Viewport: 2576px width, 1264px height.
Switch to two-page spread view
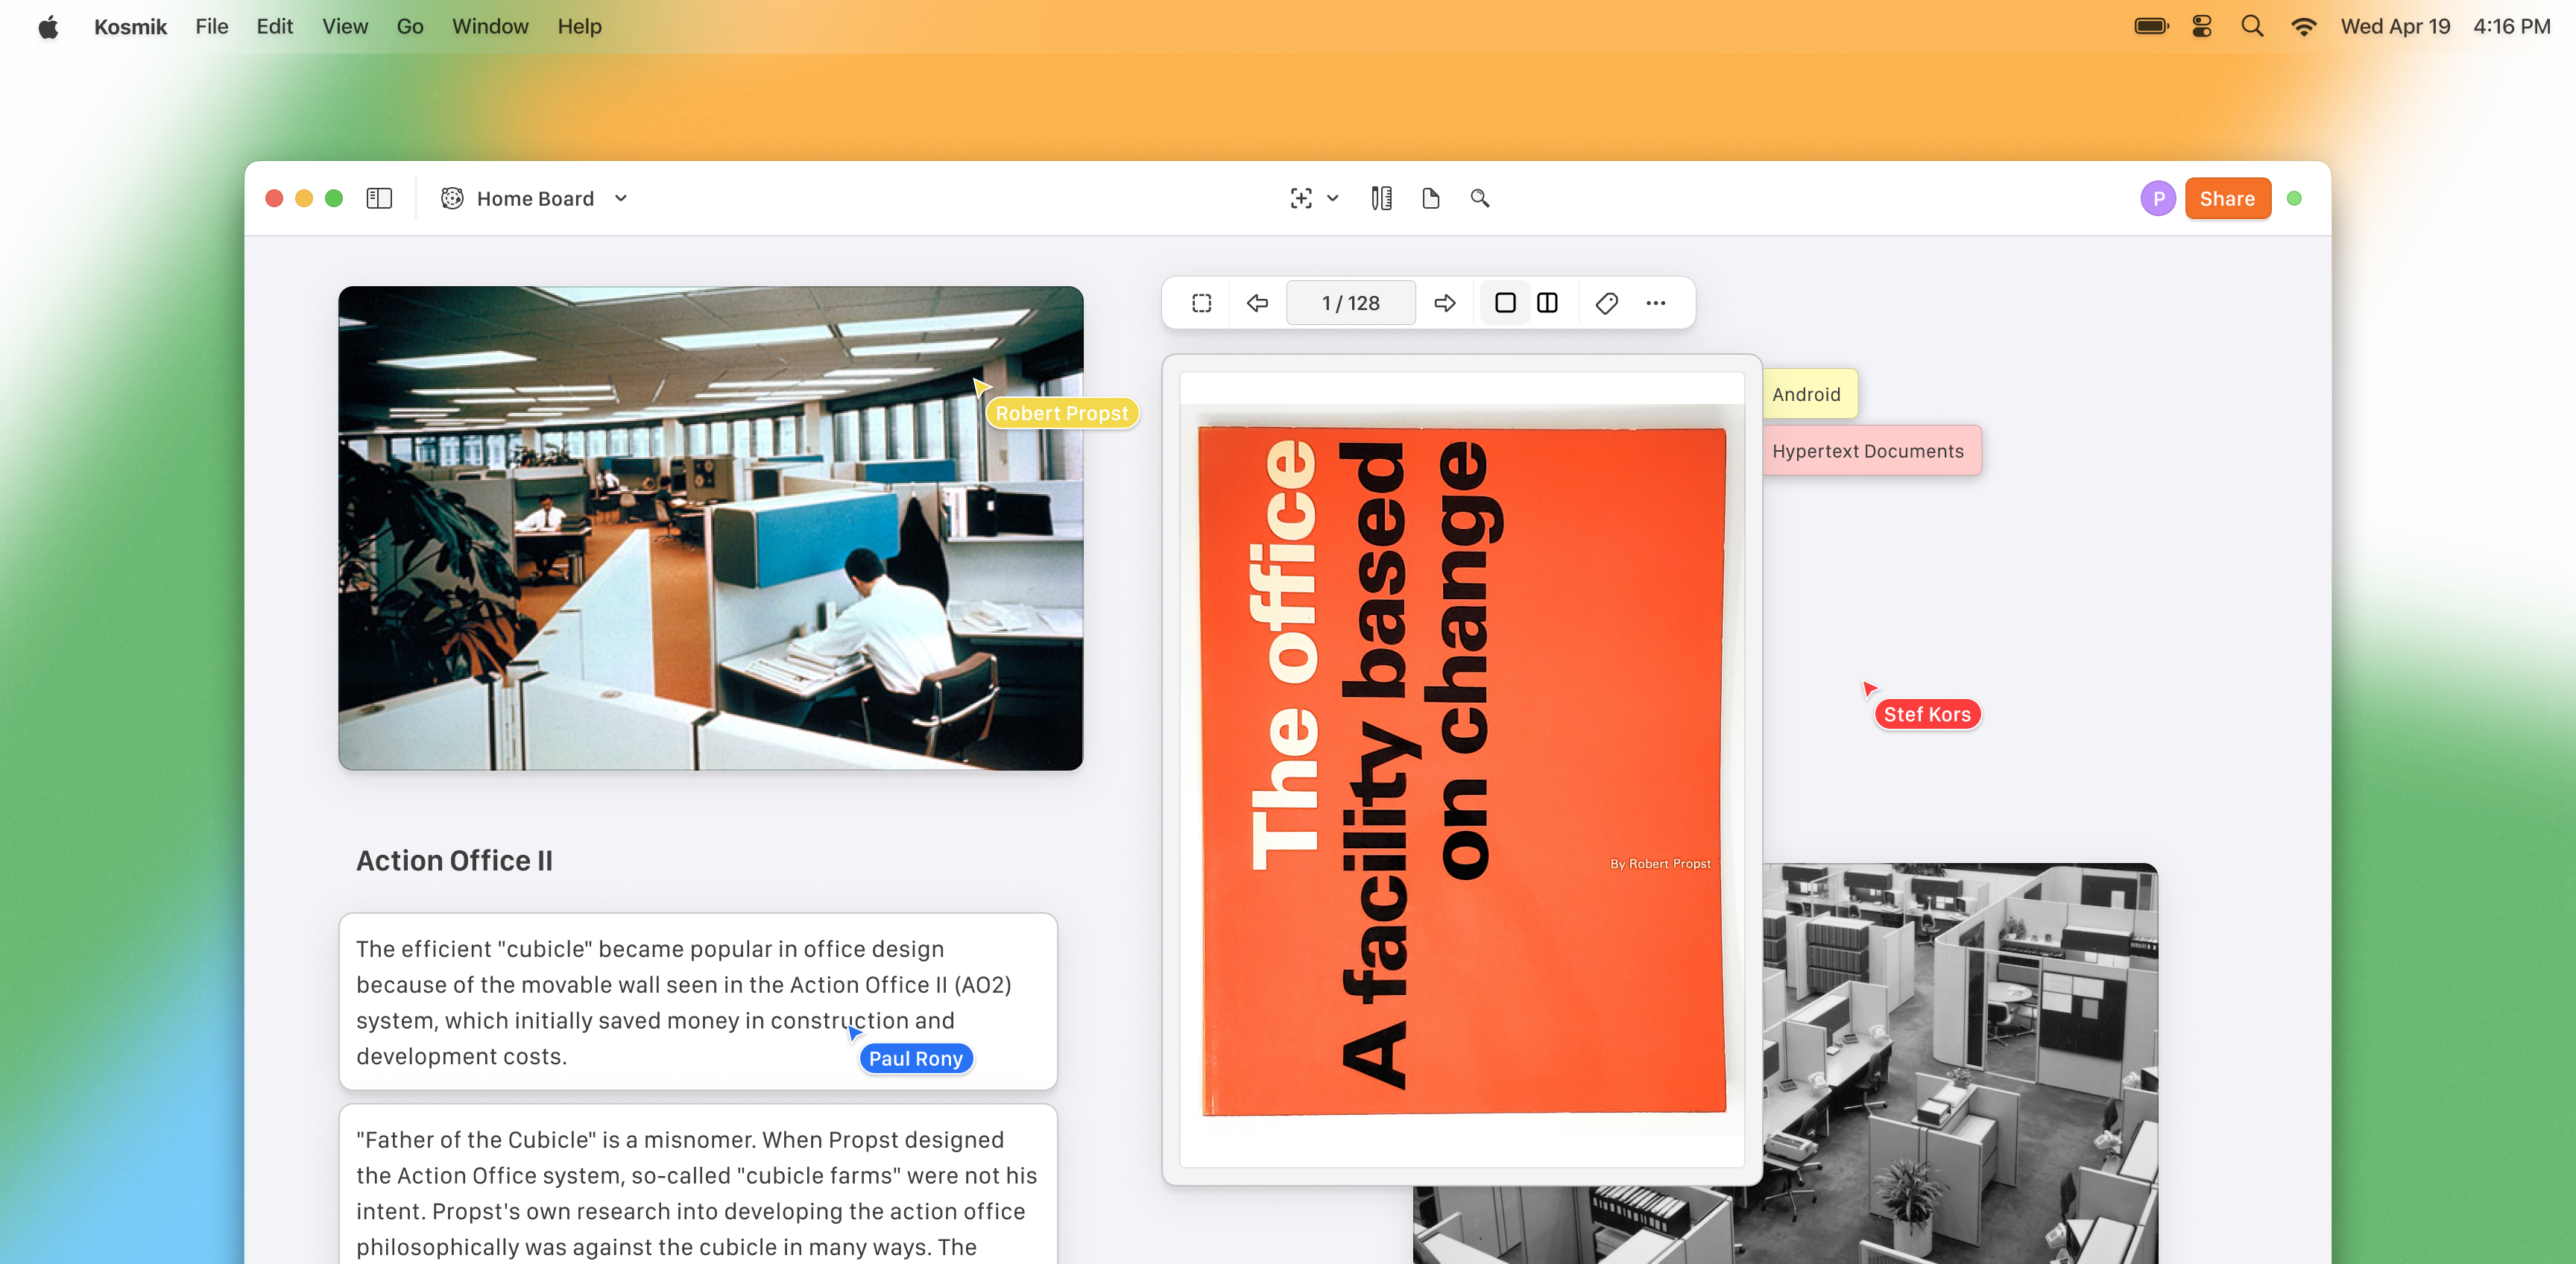[x=1547, y=303]
